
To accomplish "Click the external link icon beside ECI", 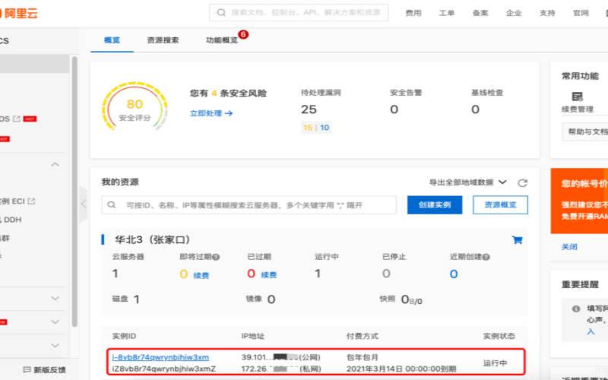I will pyautogui.click(x=31, y=201).
